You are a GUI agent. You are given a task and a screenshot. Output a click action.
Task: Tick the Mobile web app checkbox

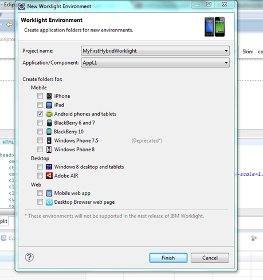[x=40, y=193]
